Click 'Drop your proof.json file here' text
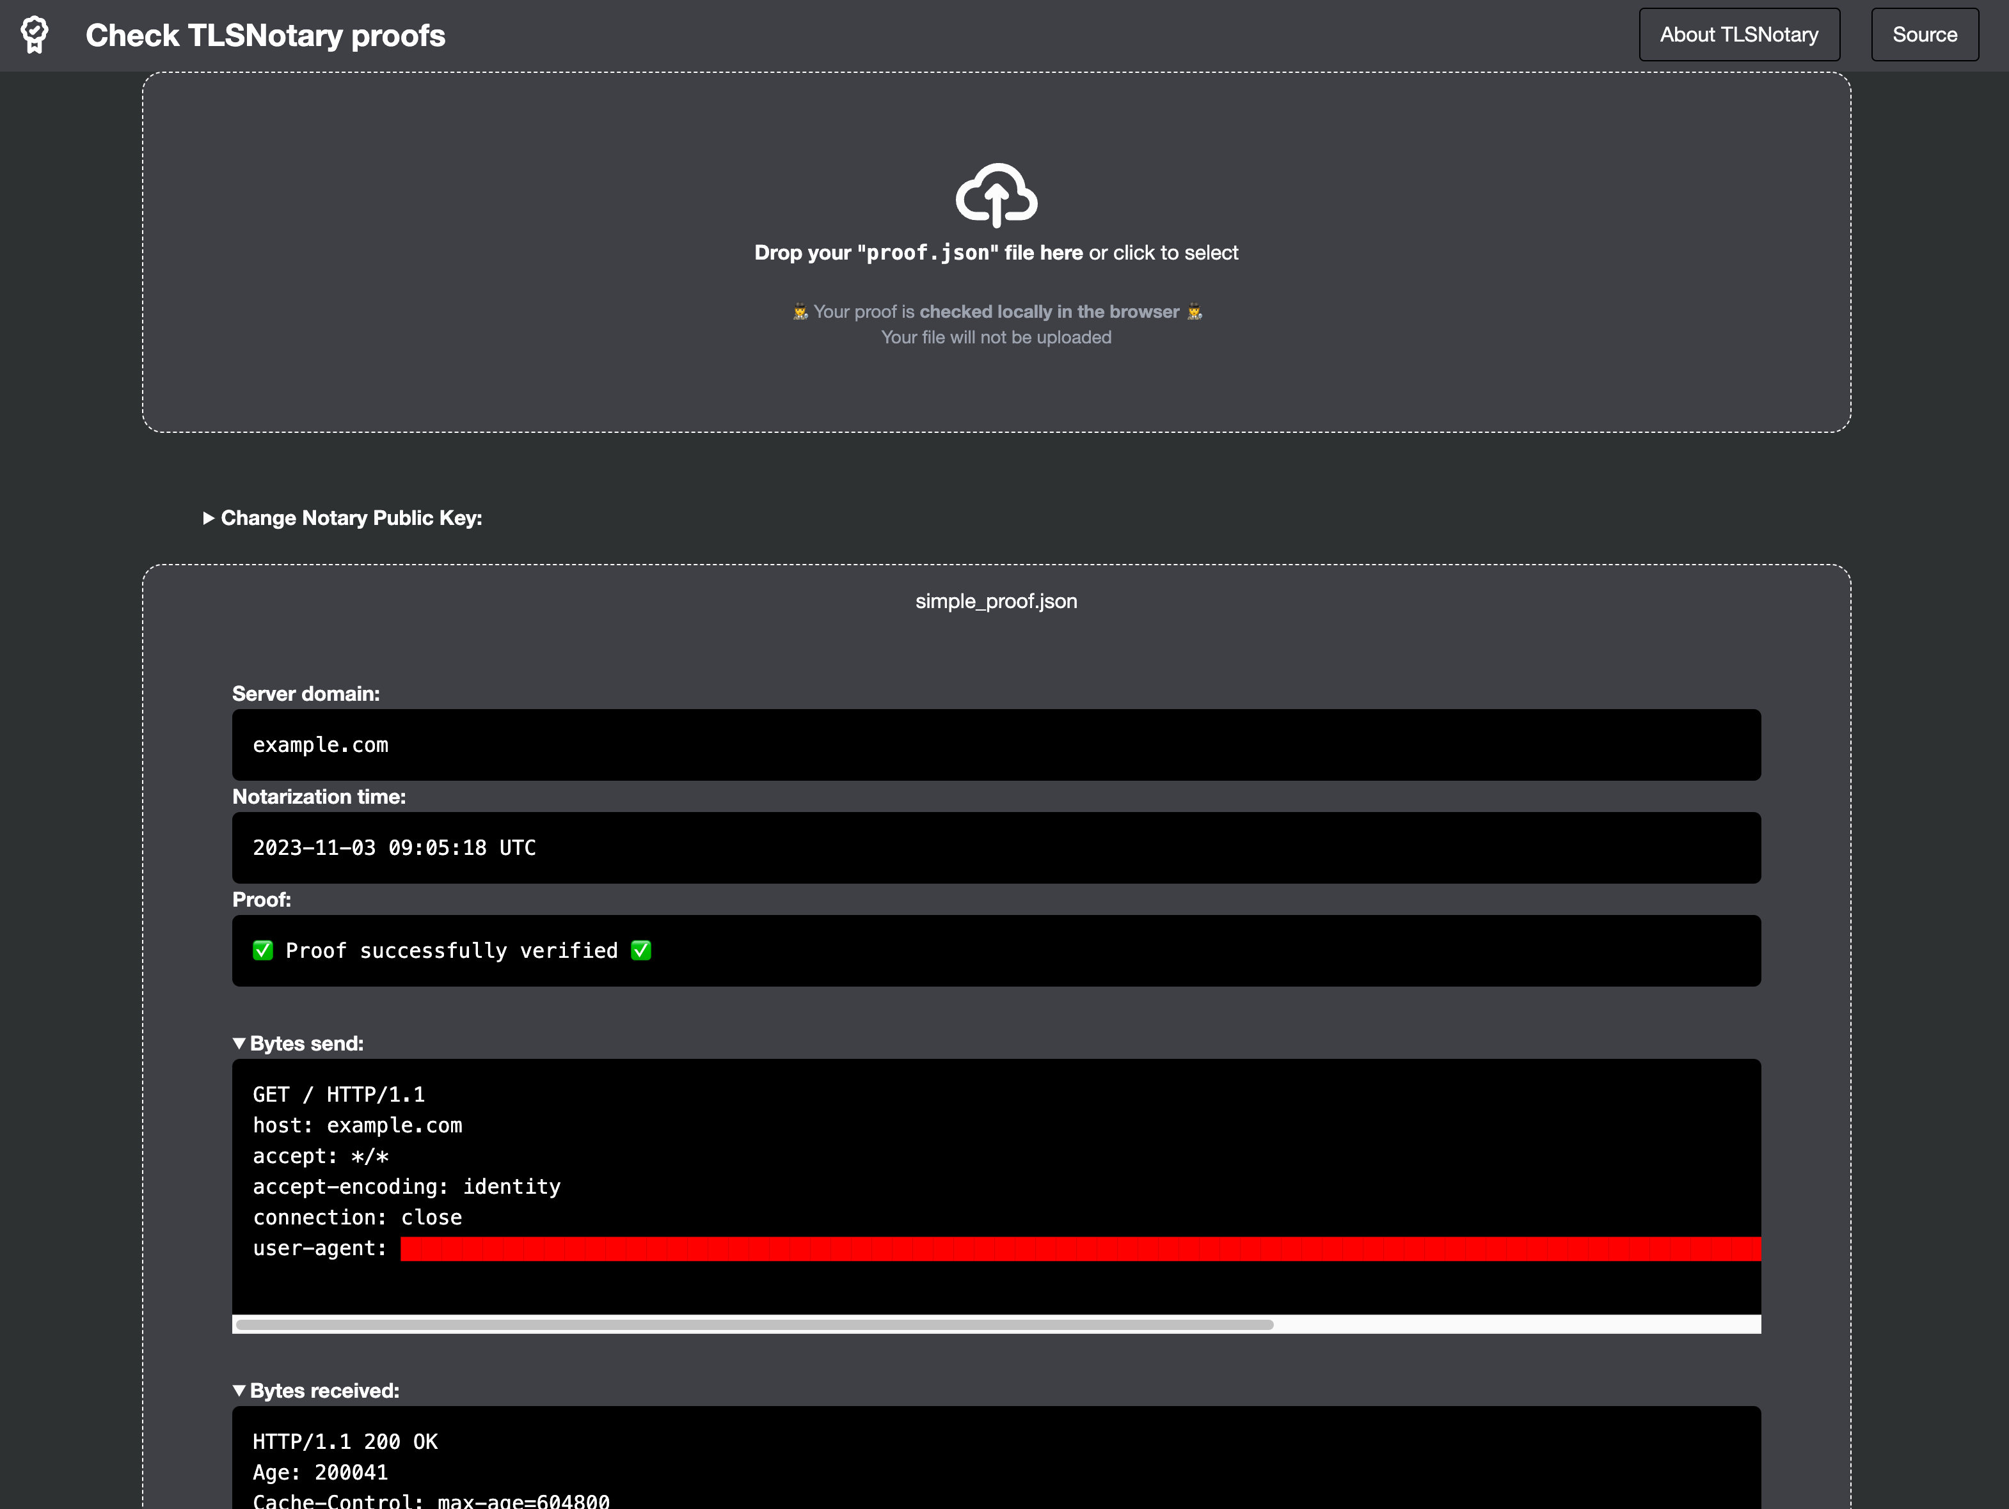This screenshot has width=2009, height=1509. [917, 253]
